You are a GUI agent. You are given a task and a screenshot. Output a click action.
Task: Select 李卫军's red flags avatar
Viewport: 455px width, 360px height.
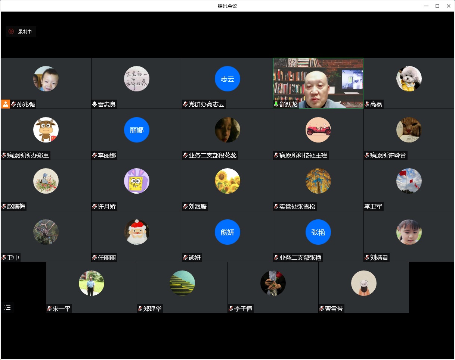409,181
